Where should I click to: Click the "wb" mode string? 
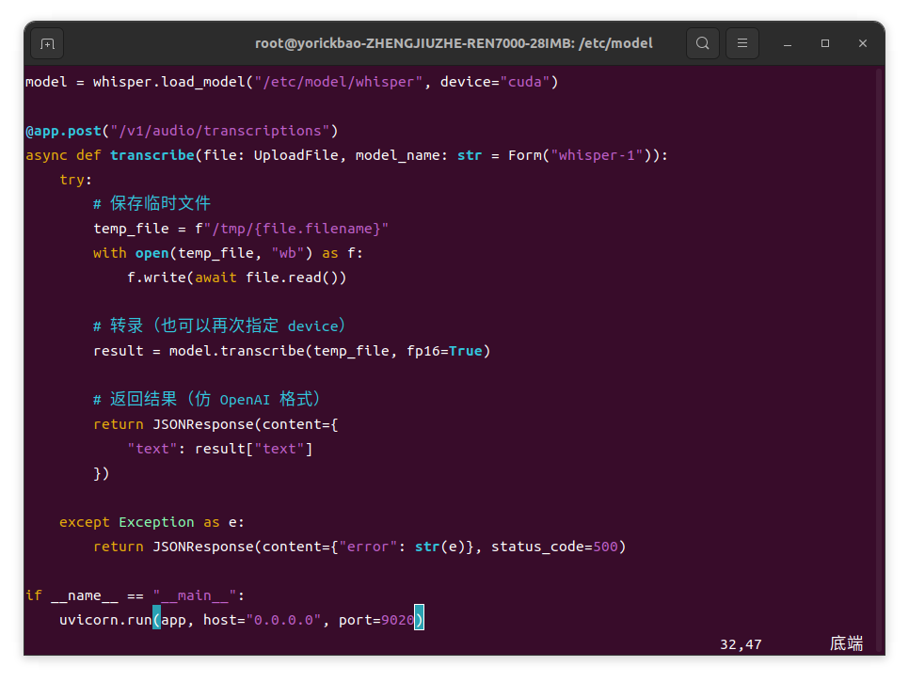pyautogui.click(x=288, y=253)
